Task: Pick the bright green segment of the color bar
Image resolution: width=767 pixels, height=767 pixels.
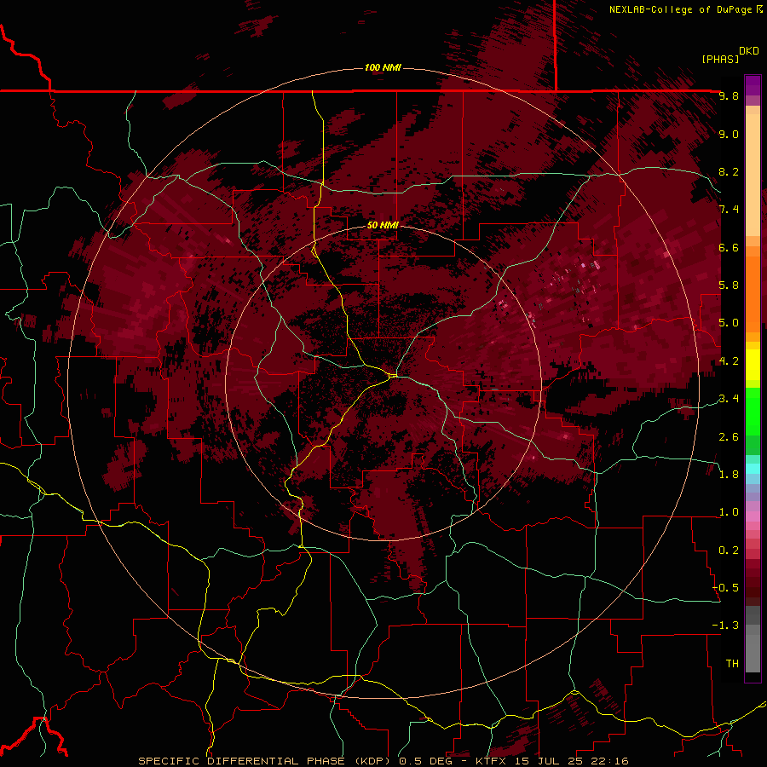Action: [753, 412]
